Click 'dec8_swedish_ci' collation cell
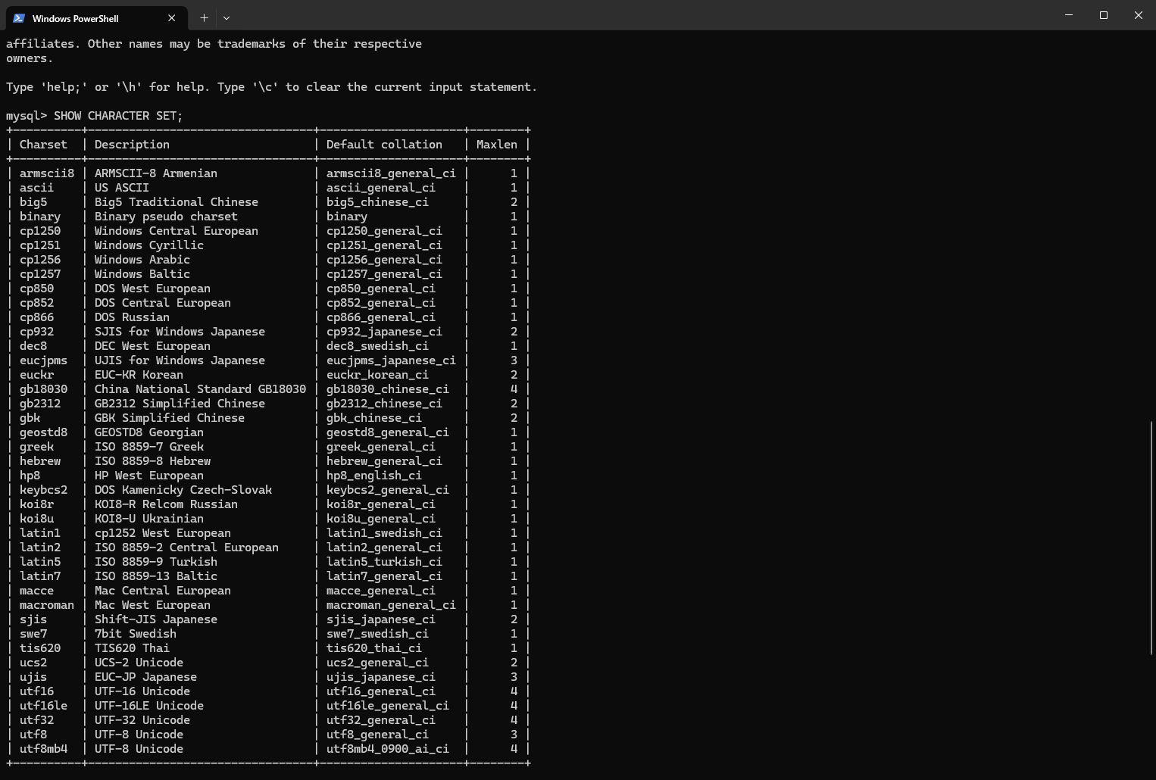This screenshot has width=1156, height=780. (377, 346)
